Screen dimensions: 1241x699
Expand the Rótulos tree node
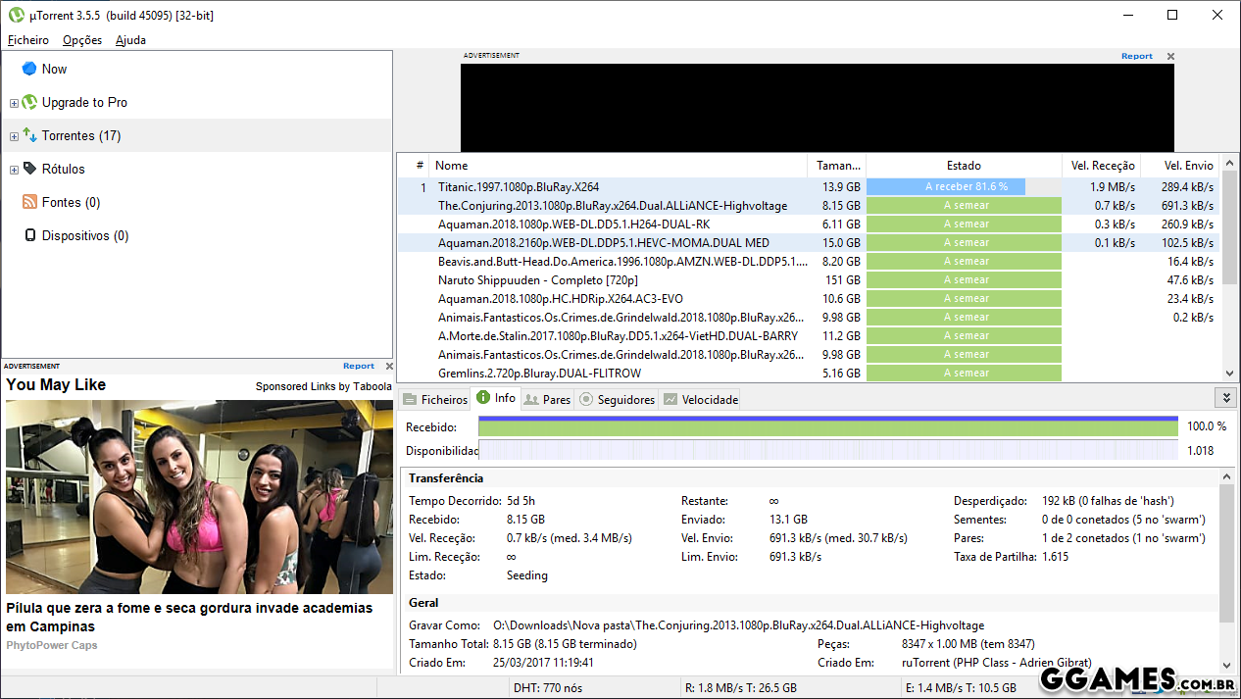click(x=14, y=170)
